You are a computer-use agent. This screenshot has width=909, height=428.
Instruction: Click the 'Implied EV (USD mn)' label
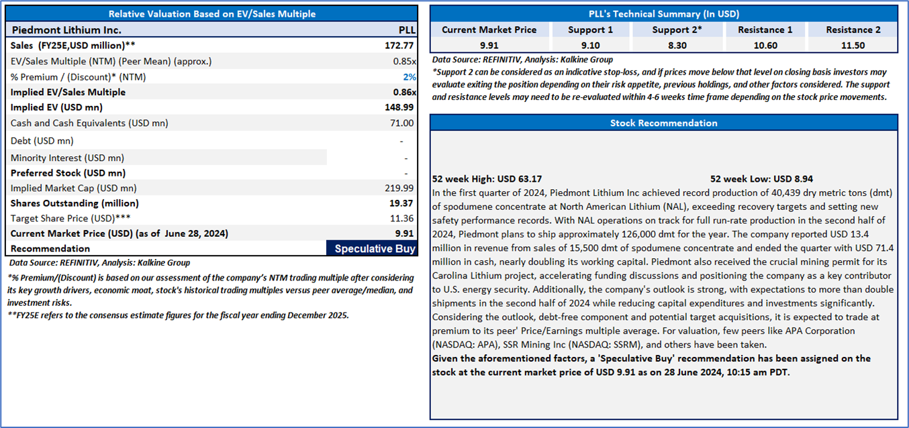coord(56,107)
